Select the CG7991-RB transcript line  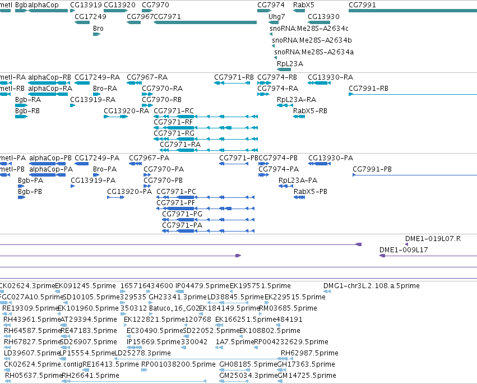[x=413, y=94]
